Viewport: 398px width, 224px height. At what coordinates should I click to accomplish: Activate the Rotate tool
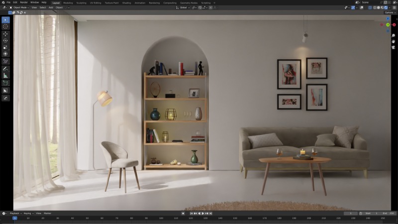(x=5, y=40)
